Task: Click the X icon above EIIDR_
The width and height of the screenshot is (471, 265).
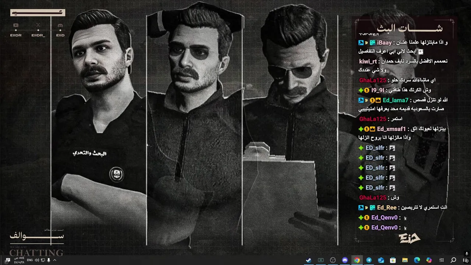Action: [38, 25]
